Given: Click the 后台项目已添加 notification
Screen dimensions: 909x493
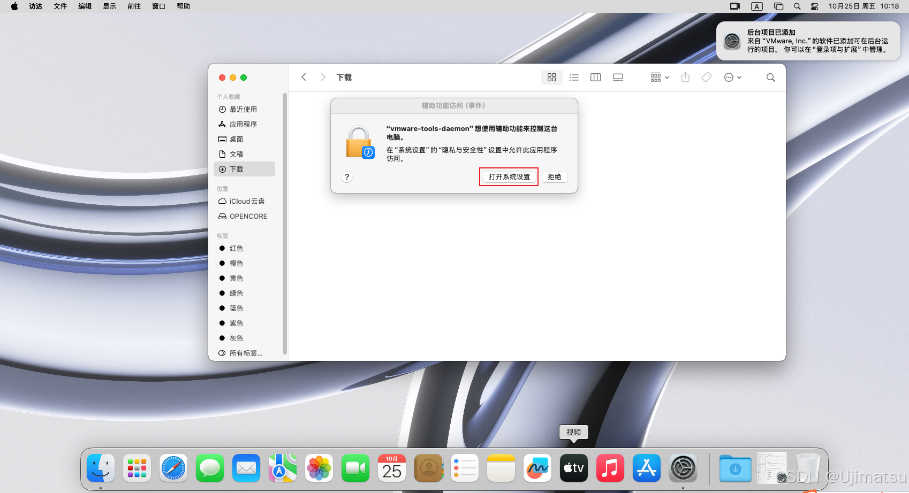Looking at the screenshot, I should click(808, 41).
